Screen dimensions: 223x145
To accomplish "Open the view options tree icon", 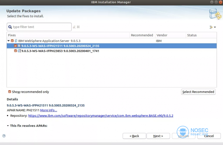I will (211, 27).
